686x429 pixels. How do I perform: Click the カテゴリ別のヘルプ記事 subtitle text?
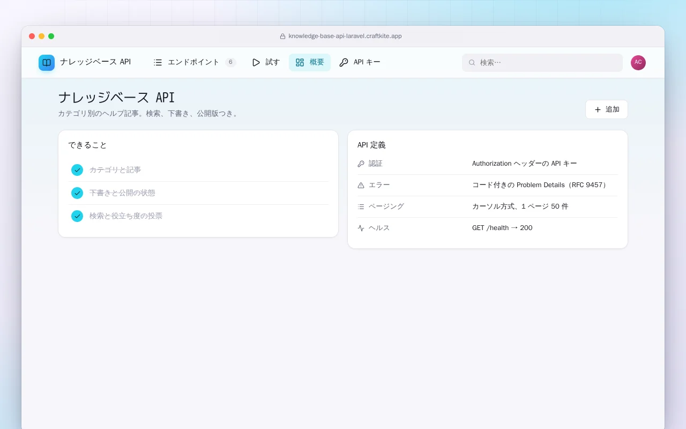pos(148,114)
